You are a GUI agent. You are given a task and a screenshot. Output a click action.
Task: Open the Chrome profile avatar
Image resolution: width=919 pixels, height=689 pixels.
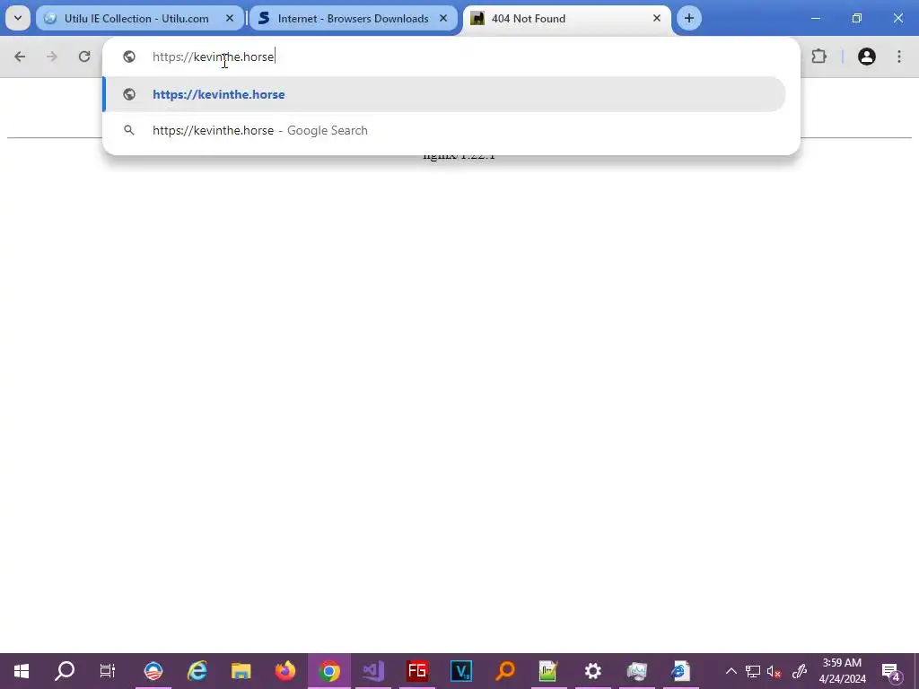click(x=867, y=57)
